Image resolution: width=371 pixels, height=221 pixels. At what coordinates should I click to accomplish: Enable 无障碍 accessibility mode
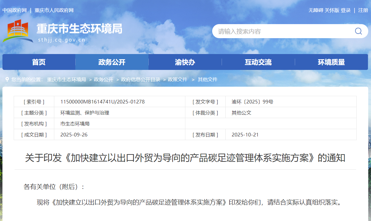[x=316, y=10]
